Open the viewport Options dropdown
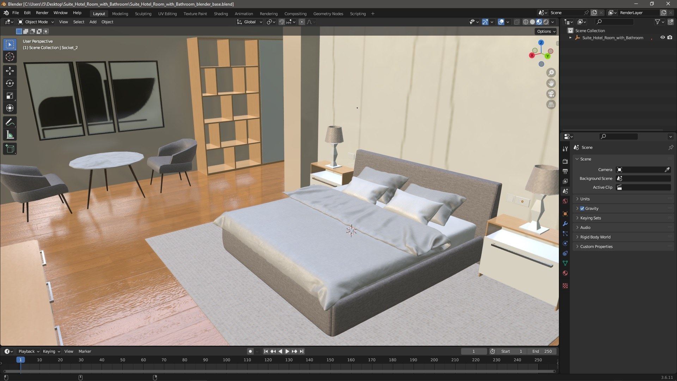The image size is (677, 381). coord(546,31)
